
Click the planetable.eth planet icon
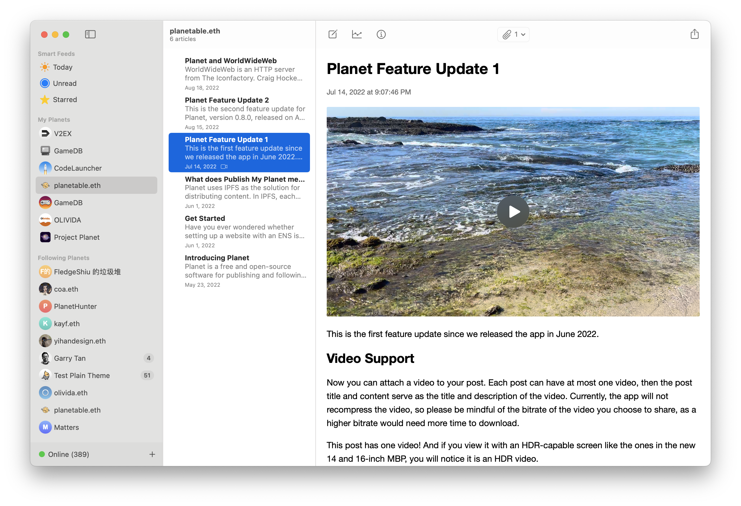tap(45, 185)
